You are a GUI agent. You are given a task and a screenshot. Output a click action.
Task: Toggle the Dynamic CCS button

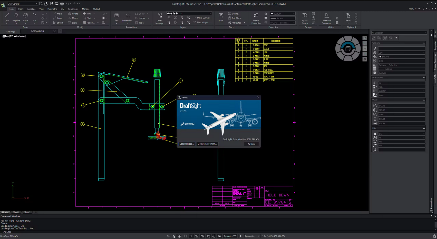[x=230, y=236]
